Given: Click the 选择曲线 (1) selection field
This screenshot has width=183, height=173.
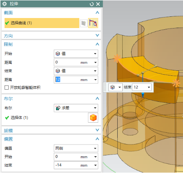Looking at the screenshot, I should (x=42, y=23).
